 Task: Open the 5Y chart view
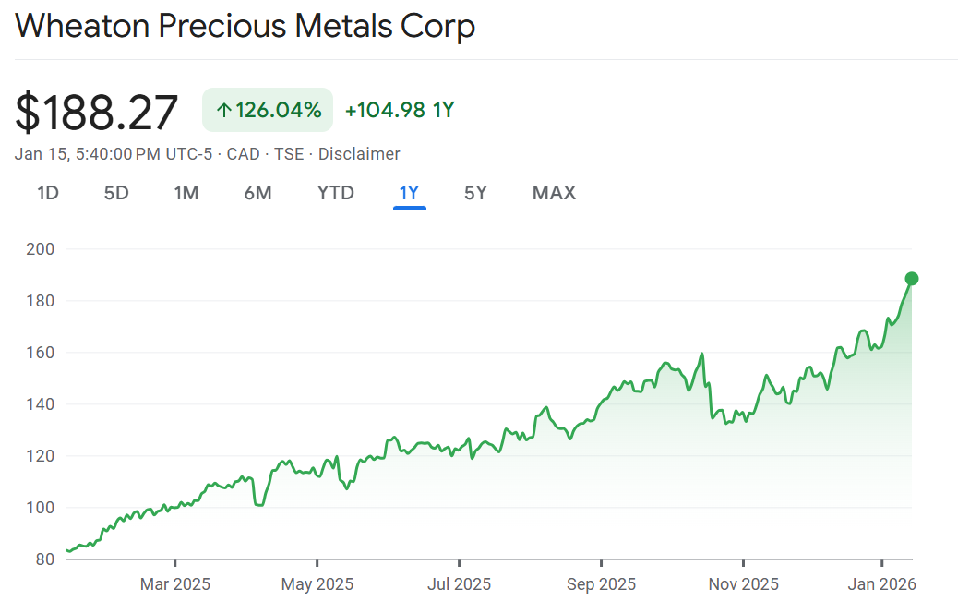[x=475, y=193]
